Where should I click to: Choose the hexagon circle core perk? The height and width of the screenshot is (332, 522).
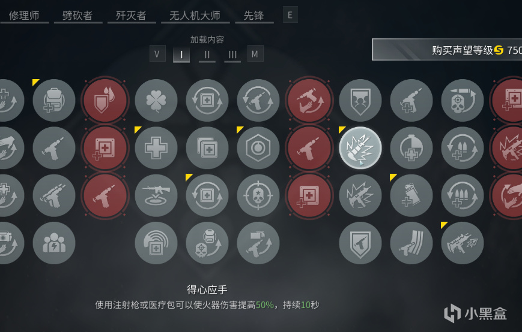tap(258, 148)
